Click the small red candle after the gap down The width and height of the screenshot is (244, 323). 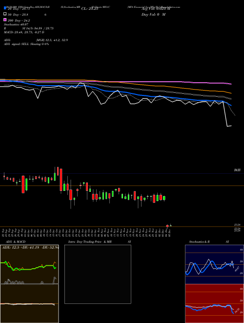point(167,226)
